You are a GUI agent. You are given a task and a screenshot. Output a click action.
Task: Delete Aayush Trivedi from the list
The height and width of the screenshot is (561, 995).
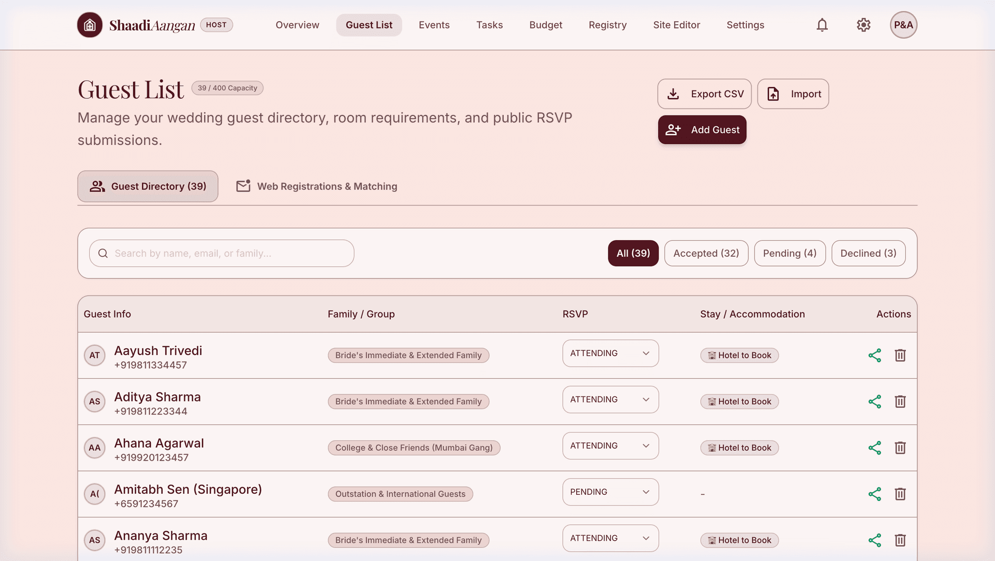click(900, 356)
